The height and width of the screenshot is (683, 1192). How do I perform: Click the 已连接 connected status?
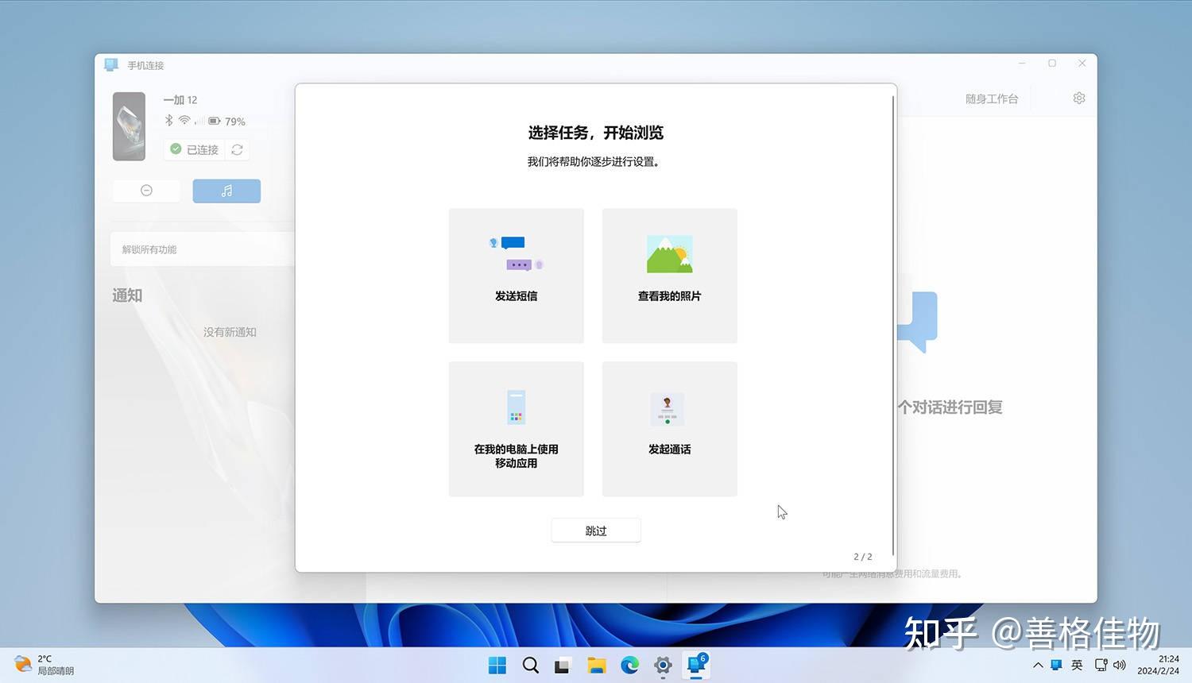click(x=195, y=149)
